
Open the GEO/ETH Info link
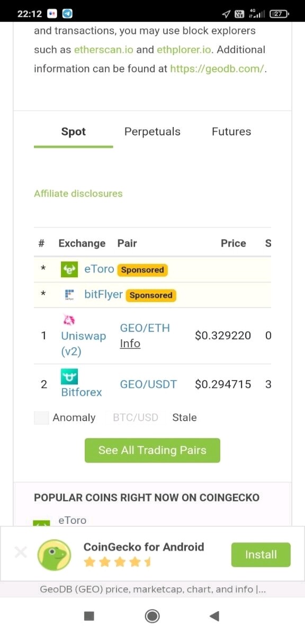[130, 343]
